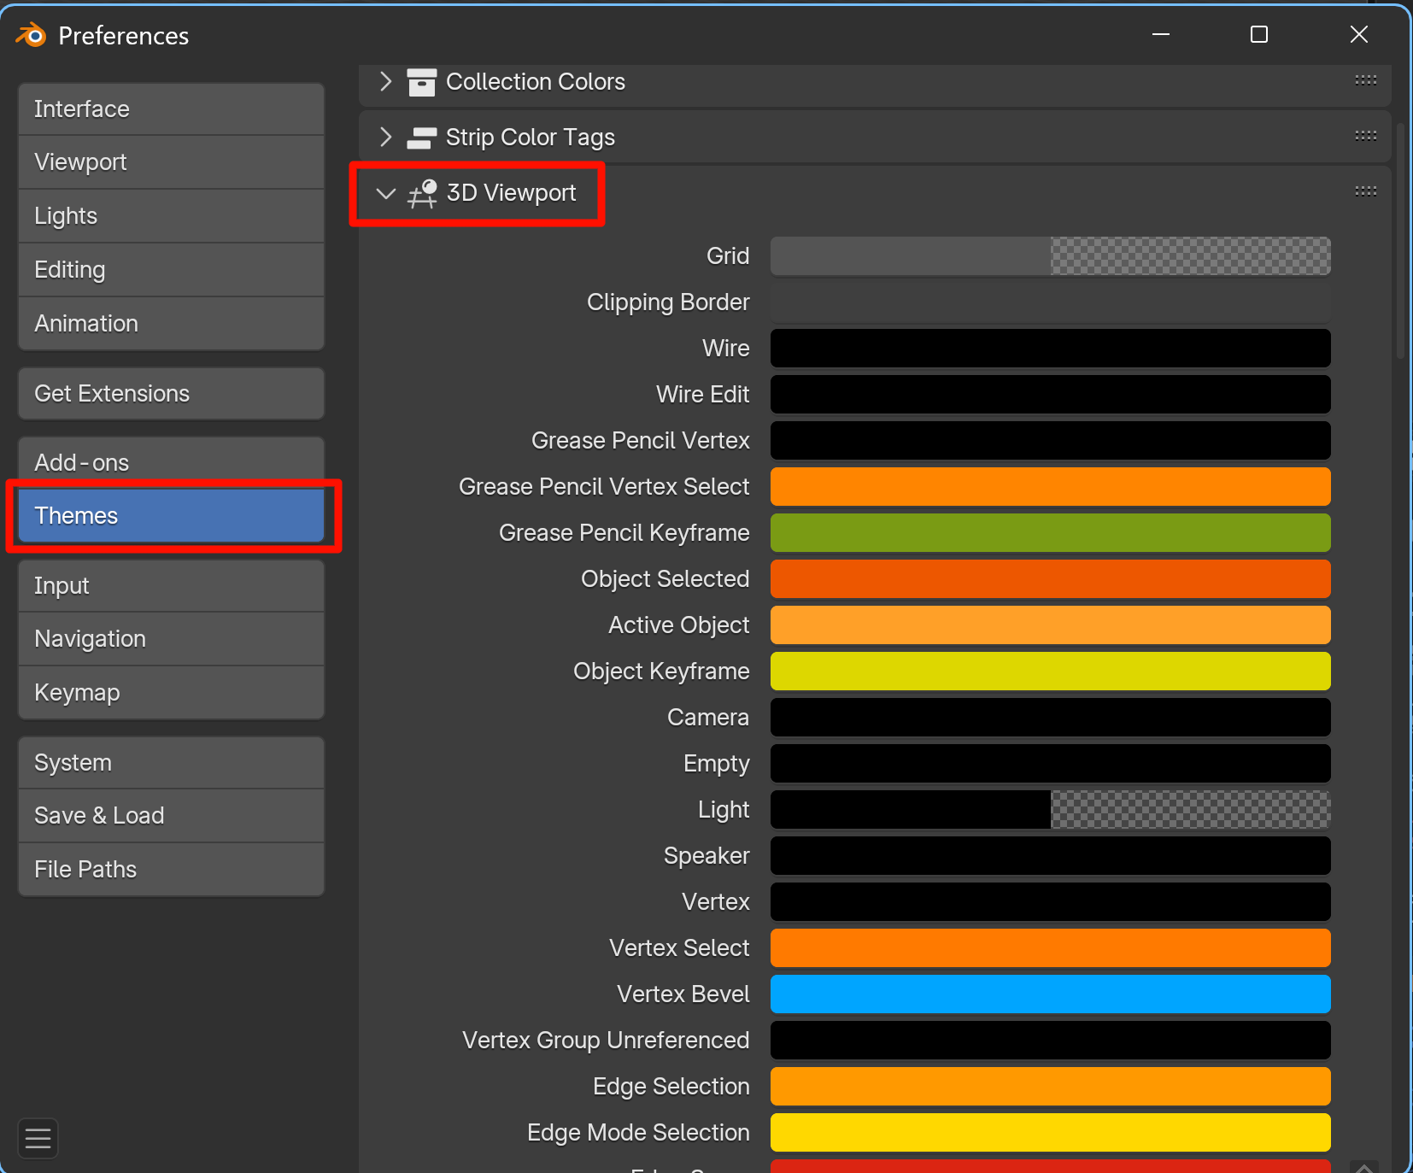
Task: Minimize the Preferences window
Action: pos(1160,35)
